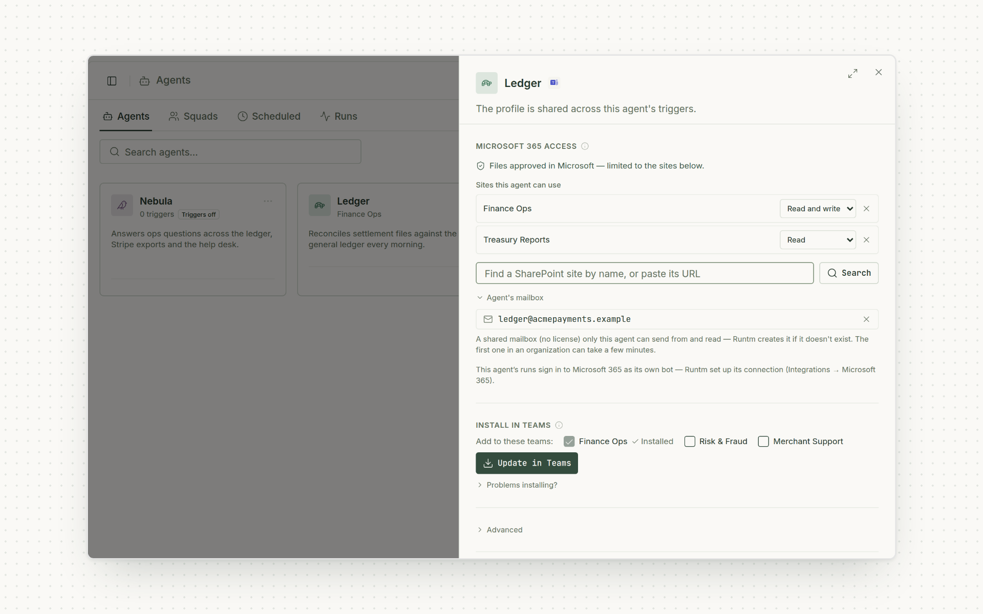Close the Ledger profile panel
The height and width of the screenshot is (614, 983).
tap(879, 72)
